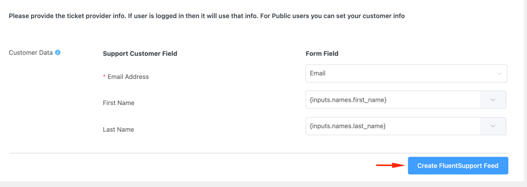Click the Email value in Form Field
527x187 pixels.
point(317,73)
